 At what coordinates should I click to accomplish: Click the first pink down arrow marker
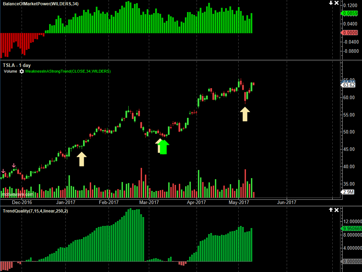point(3,171)
